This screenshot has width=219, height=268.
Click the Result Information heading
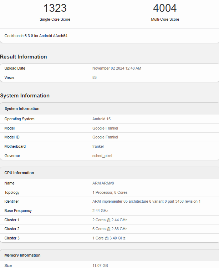(24, 57)
